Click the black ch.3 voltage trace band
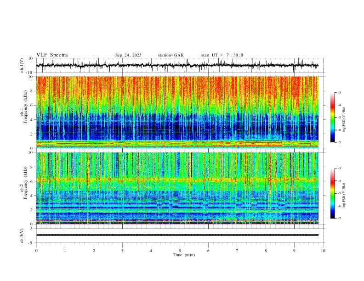Viewport: 364px width, 281px height. point(177,235)
